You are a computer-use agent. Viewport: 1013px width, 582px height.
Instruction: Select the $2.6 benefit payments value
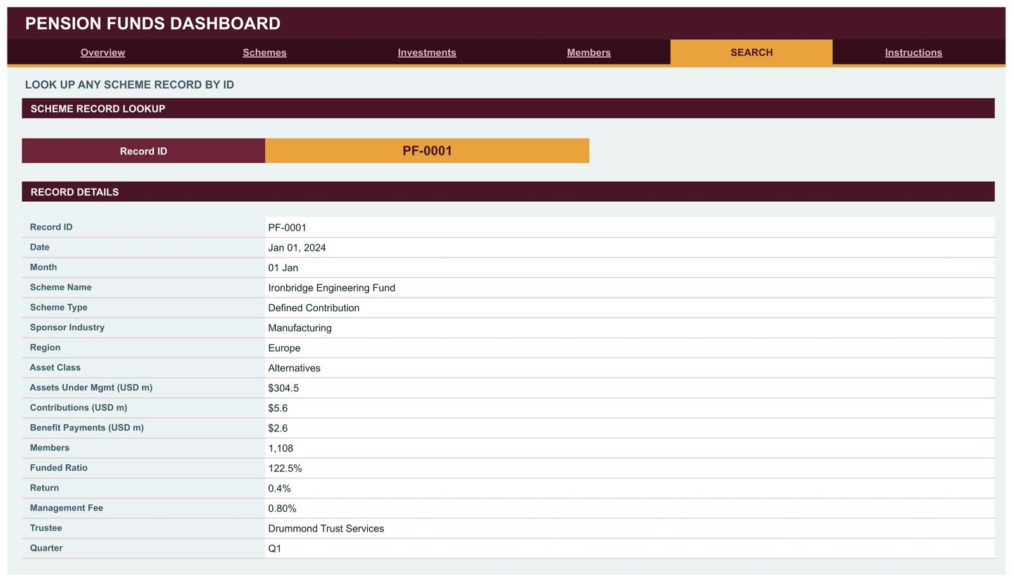click(278, 428)
